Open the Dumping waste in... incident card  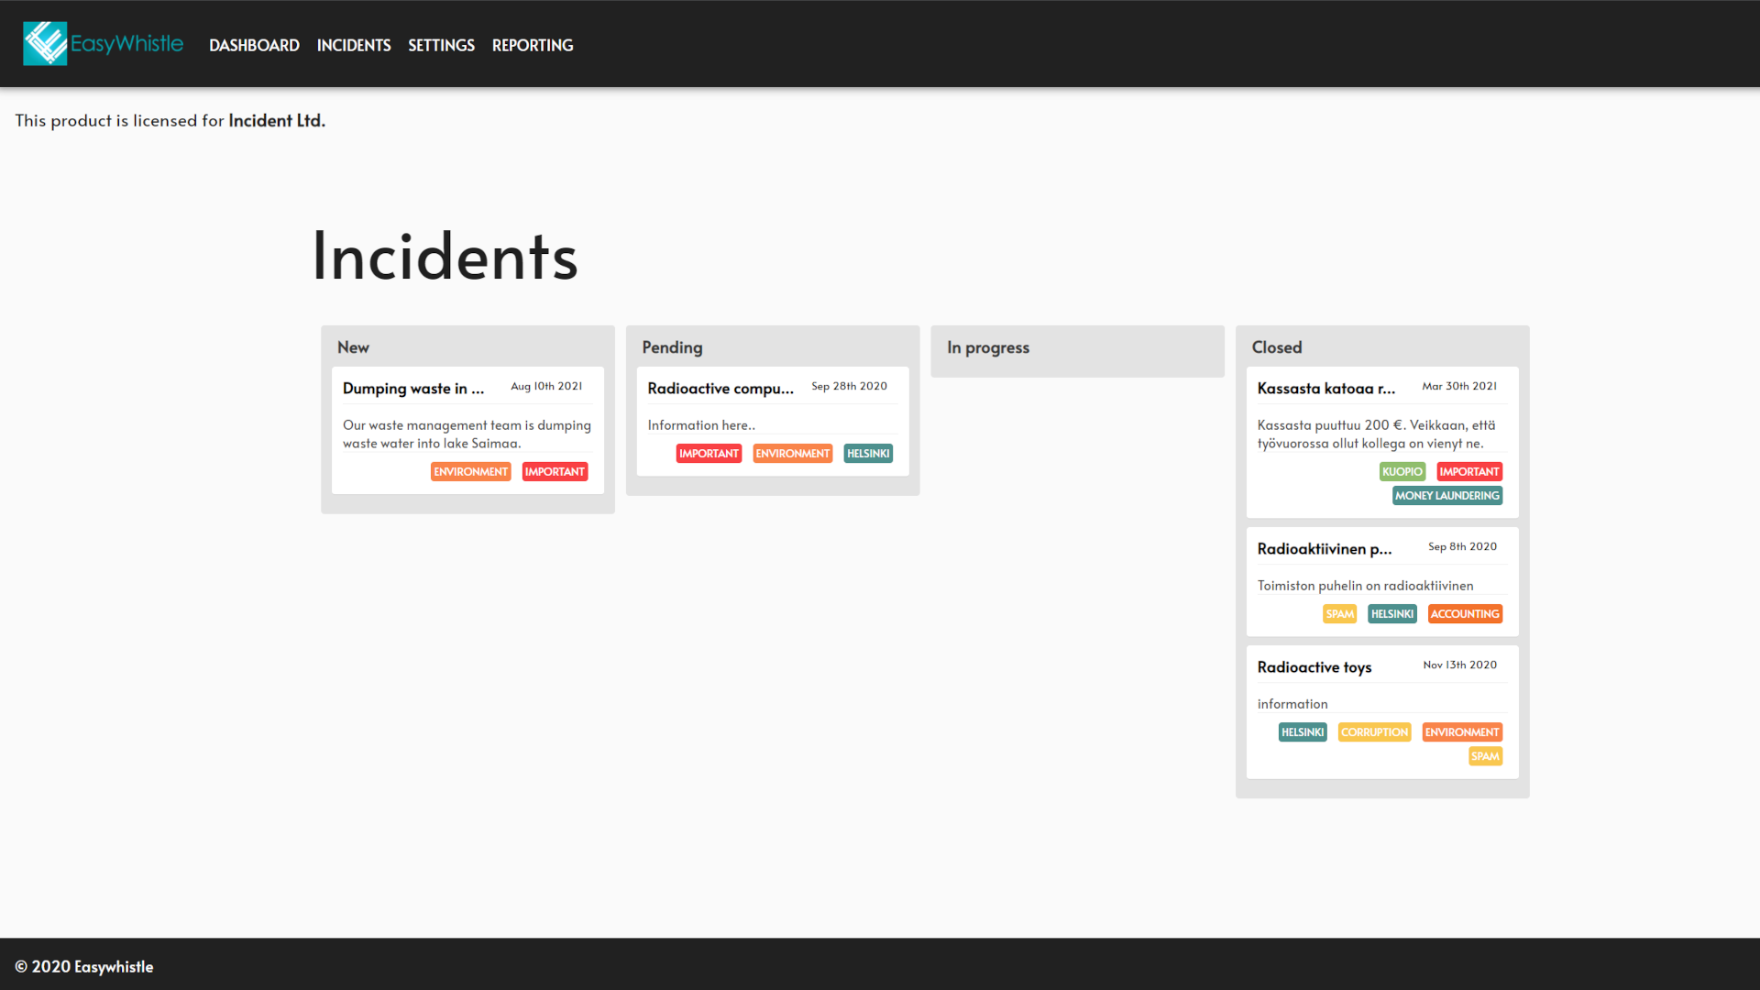pos(413,389)
